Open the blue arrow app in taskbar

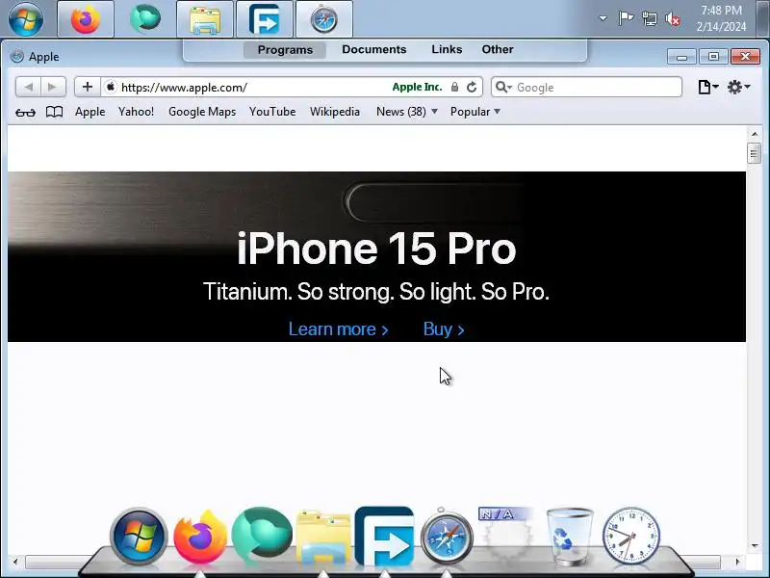[264, 19]
